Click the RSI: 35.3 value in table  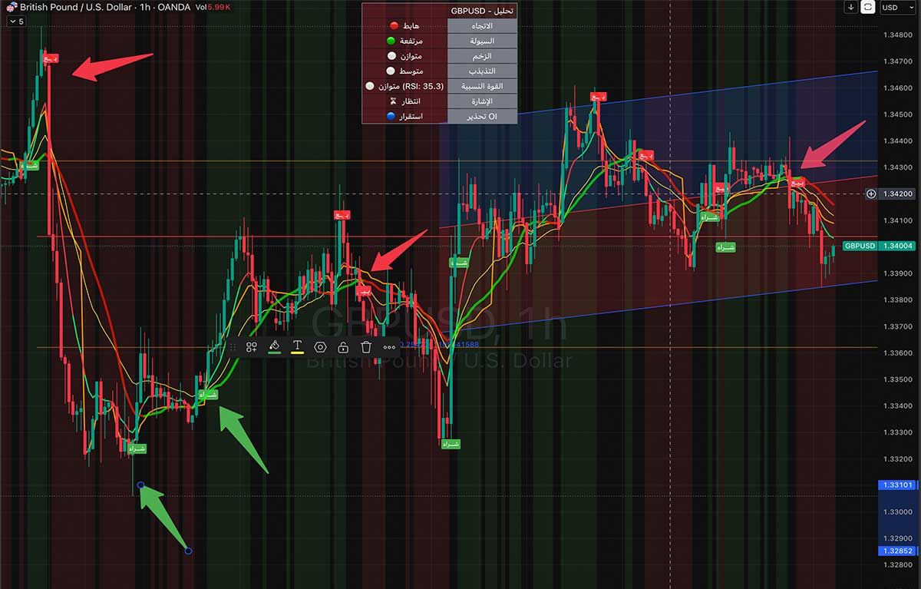click(x=423, y=86)
